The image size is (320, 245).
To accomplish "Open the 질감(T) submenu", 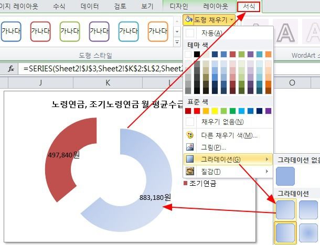I will tap(228, 172).
